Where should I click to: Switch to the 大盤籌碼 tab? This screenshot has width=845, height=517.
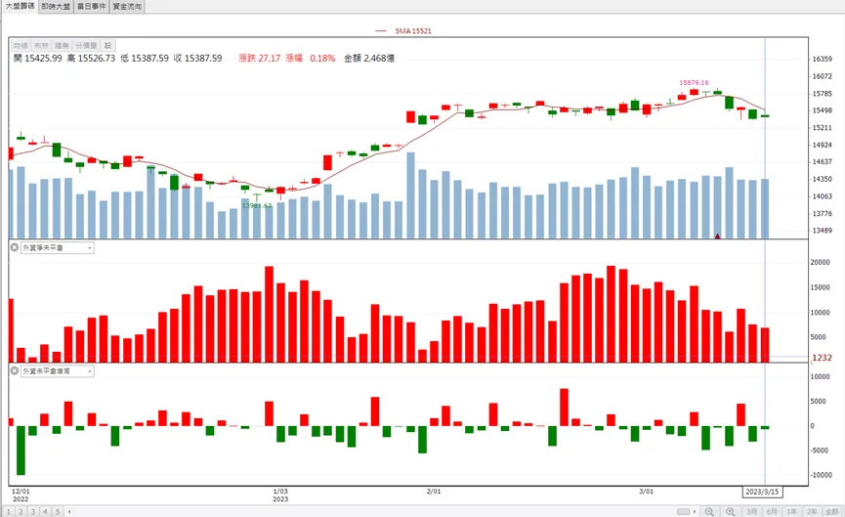coord(20,6)
